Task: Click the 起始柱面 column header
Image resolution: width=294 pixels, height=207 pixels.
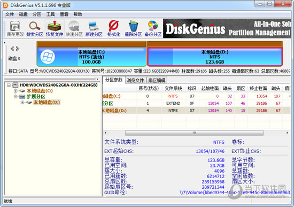Action: [210, 88]
